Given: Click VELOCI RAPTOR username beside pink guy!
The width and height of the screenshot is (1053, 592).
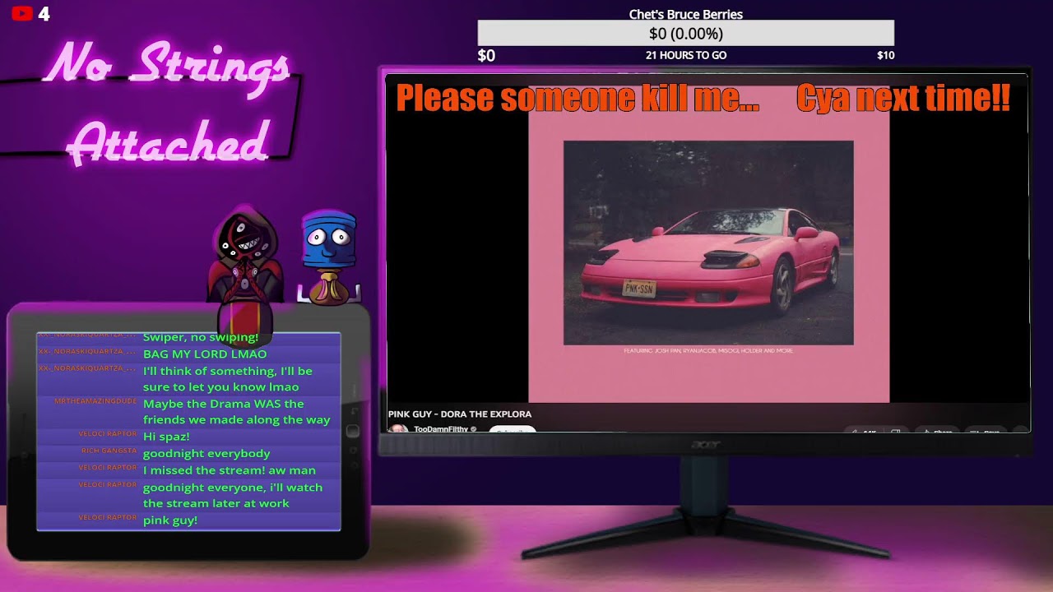Looking at the screenshot, I should pos(108,517).
